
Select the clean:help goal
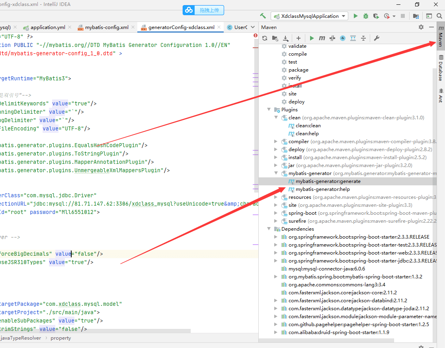[x=307, y=133]
